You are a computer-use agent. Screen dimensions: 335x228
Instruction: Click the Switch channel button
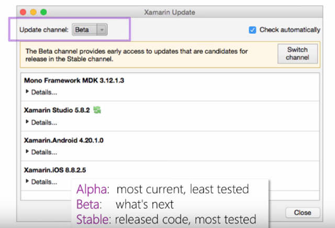coord(297,53)
